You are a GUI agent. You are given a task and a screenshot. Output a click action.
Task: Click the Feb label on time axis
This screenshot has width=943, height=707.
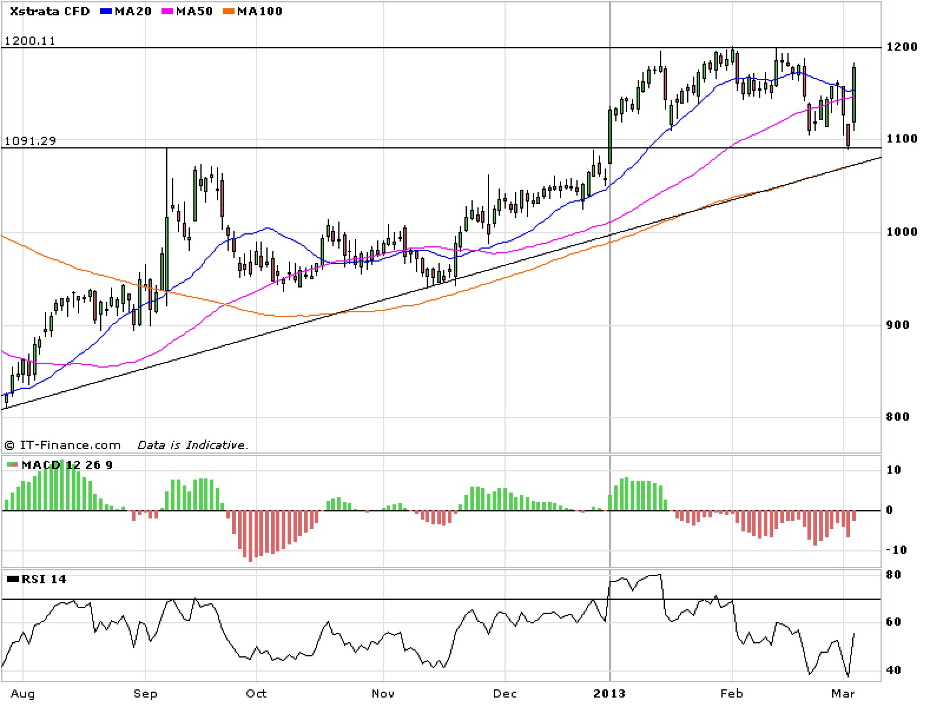click(x=731, y=693)
